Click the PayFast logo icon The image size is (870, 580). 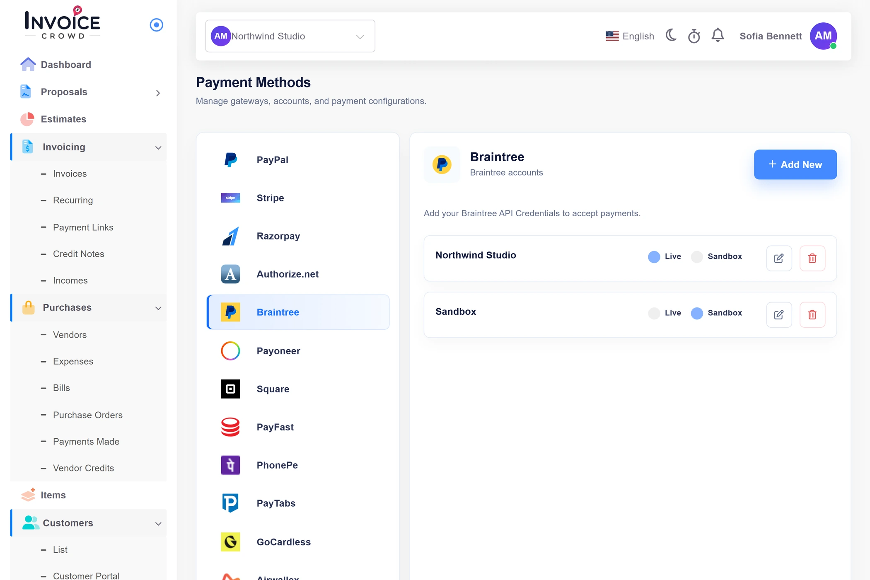(230, 427)
